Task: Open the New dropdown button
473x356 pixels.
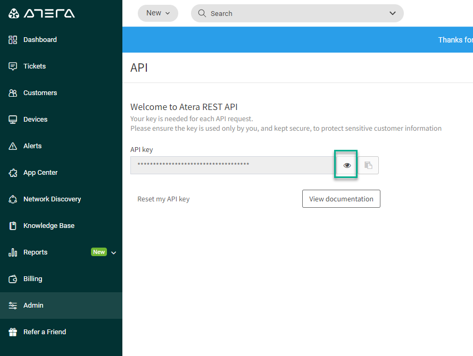Action: [158, 13]
